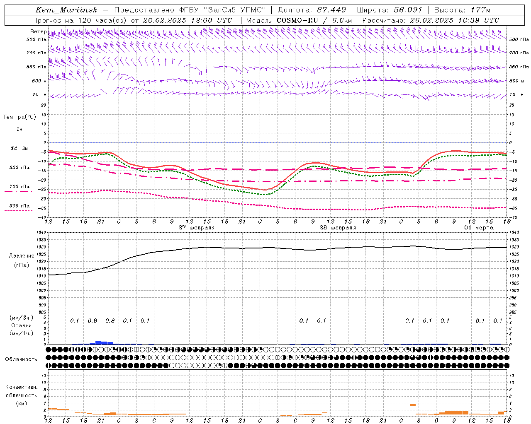The image size is (531, 424).
Task: Click the pink dotted "500 гПа" temperature legend line
Action: 18,210
